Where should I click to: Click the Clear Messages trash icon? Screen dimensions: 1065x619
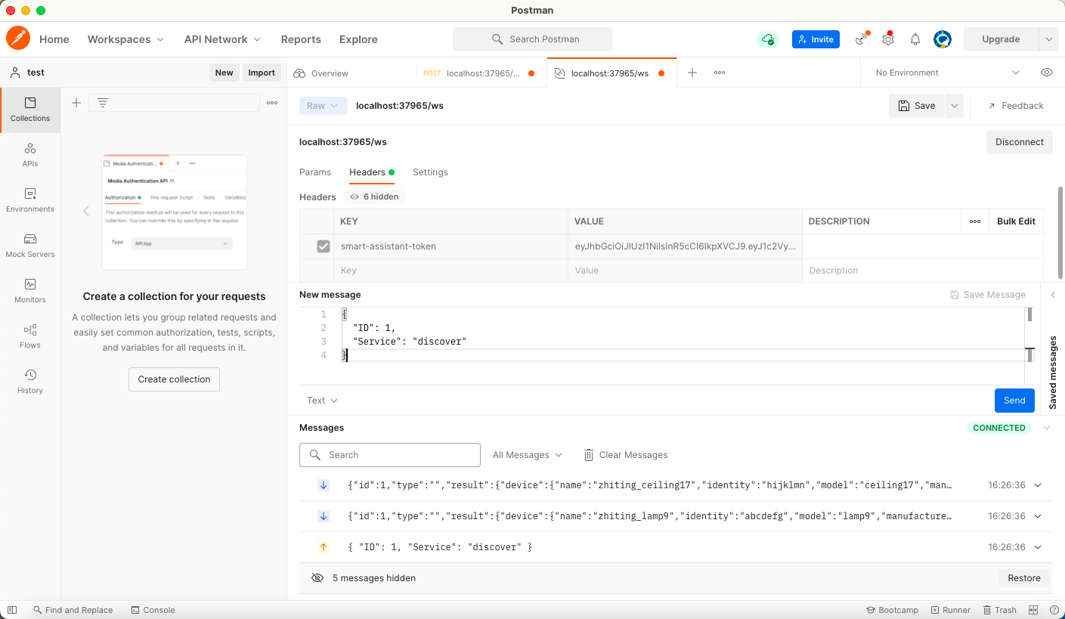tap(589, 455)
